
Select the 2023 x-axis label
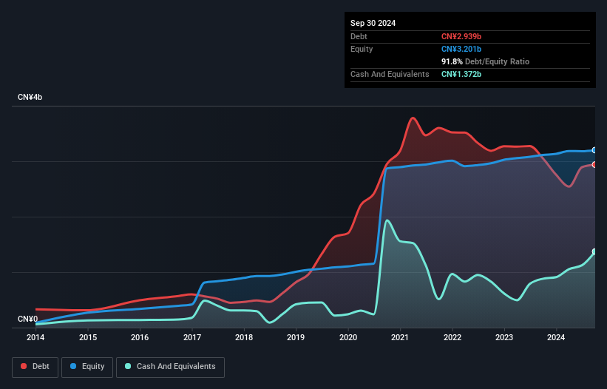(x=504, y=337)
